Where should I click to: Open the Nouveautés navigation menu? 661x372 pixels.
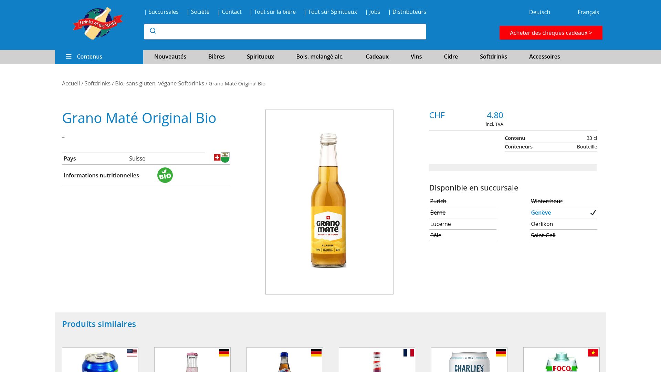point(170,56)
